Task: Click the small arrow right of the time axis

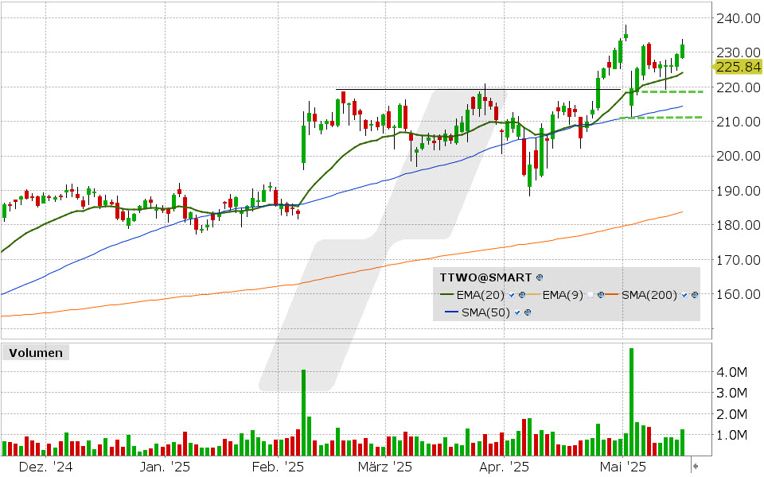Action: tap(696, 466)
